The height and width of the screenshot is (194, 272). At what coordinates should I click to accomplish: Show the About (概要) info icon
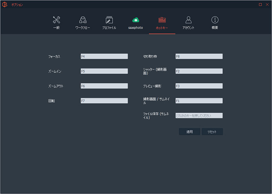tap(215, 20)
